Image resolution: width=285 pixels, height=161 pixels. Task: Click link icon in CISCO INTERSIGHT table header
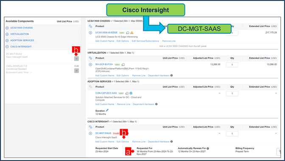click(x=90, y=127)
